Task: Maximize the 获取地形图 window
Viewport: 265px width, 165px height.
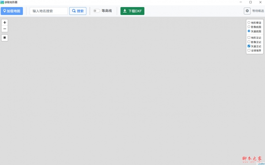Action: (250, 2)
